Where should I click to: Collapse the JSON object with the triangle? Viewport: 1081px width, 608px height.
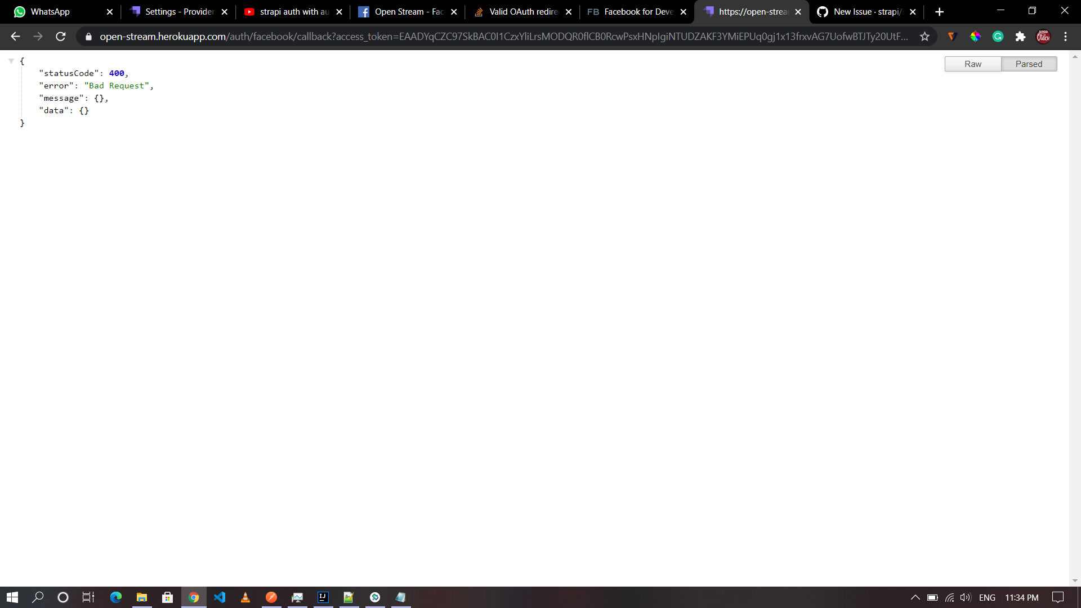10,60
